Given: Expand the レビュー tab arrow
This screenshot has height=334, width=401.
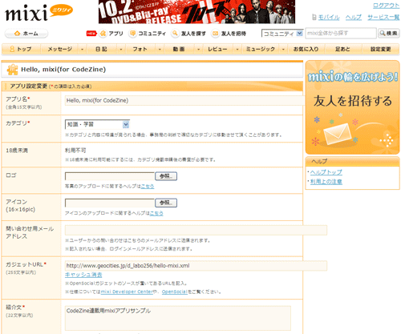Looking at the screenshot, I should coord(237,49).
